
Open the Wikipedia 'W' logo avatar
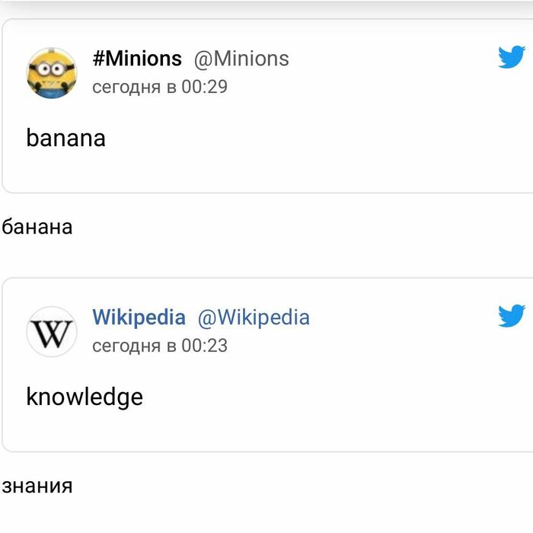tap(52, 332)
